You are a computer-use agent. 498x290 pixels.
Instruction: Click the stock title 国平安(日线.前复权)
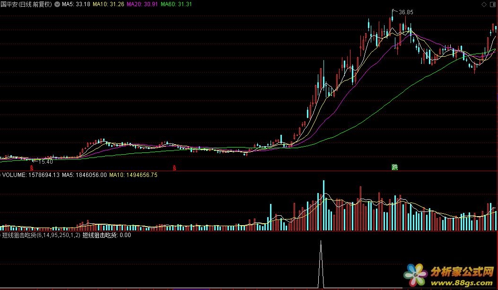tap(26, 4)
